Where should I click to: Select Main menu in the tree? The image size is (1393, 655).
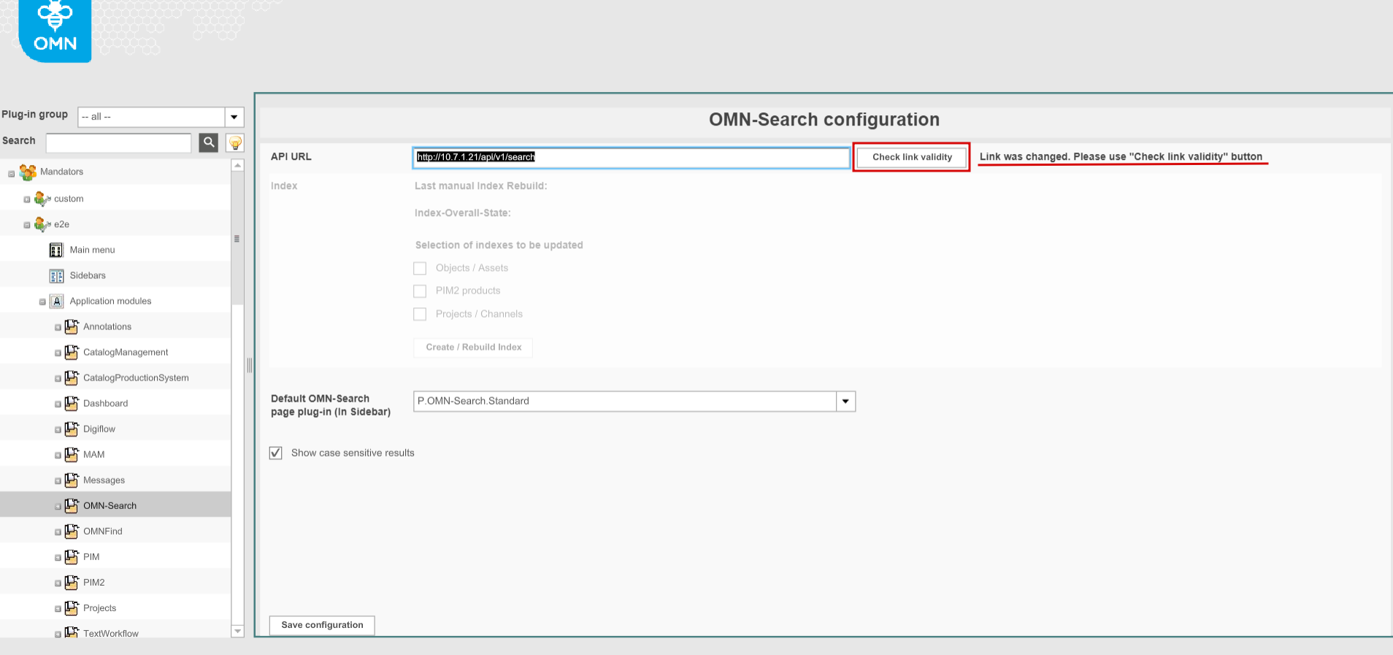pos(92,250)
